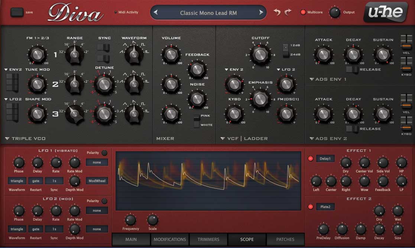Open filter ENV 2 mod source menu
The image size is (415, 248).
pos(234,69)
